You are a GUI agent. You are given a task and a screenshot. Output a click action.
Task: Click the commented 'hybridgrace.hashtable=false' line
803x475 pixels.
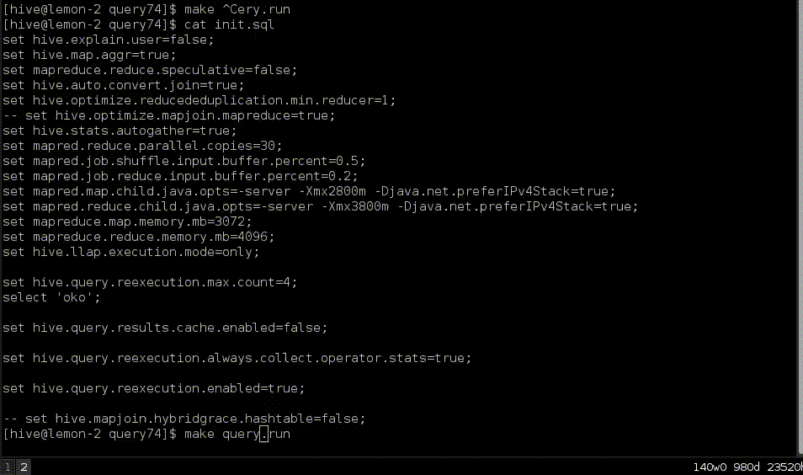click(x=184, y=419)
